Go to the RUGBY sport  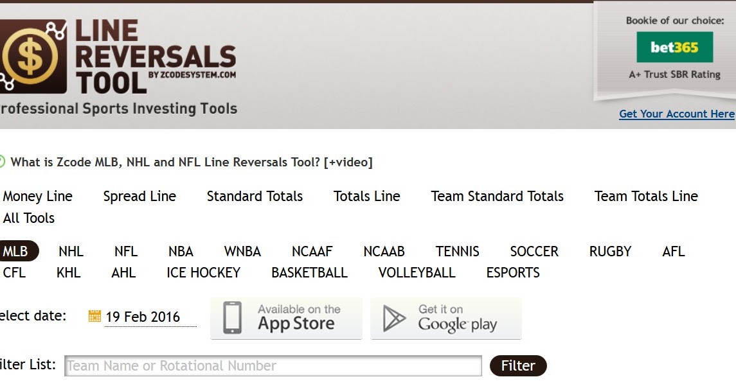coord(610,251)
